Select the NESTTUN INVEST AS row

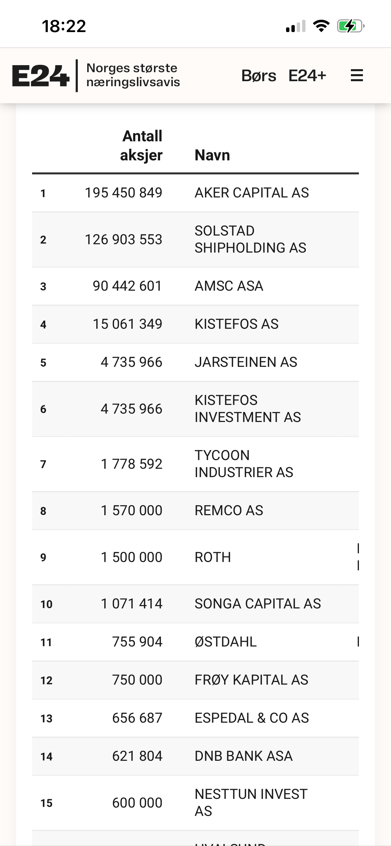[x=195, y=803]
